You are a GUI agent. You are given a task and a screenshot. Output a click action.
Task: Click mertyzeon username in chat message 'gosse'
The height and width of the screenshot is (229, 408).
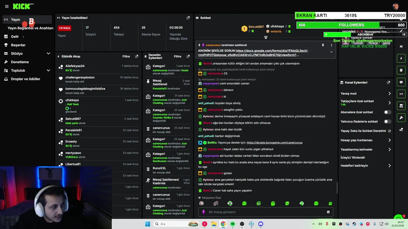[x=215, y=173]
